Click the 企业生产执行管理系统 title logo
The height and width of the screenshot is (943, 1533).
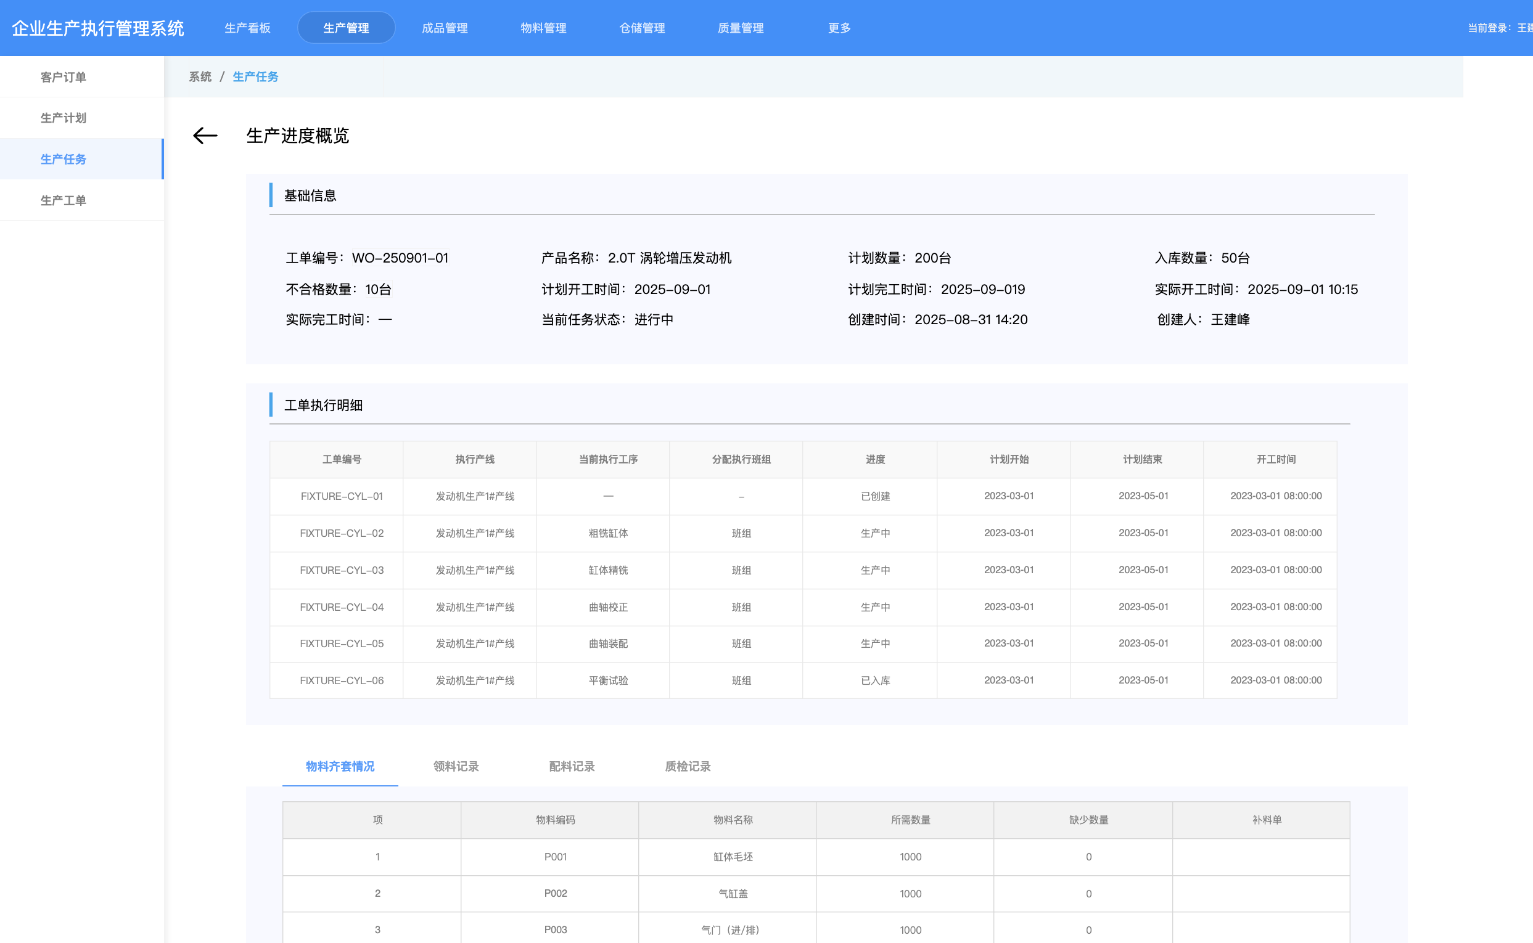[x=98, y=28]
